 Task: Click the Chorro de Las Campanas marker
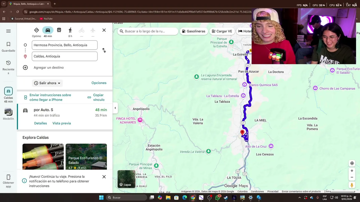[315, 88]
